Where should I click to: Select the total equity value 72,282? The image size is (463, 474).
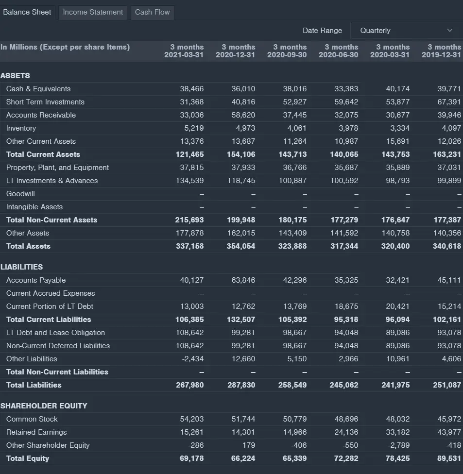pos(346,458)
